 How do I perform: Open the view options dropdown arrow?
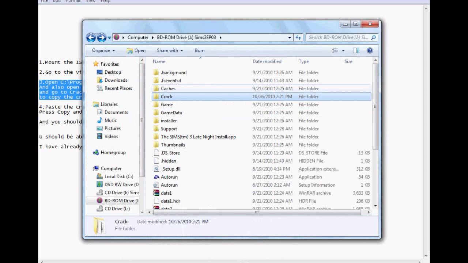click(x=343, y=50)
